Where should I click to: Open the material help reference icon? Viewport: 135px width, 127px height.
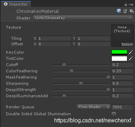(118, 11)
